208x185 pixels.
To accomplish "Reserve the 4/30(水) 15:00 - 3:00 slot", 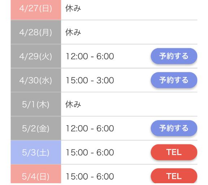I will pyautogui.click(x=174, y=80).
